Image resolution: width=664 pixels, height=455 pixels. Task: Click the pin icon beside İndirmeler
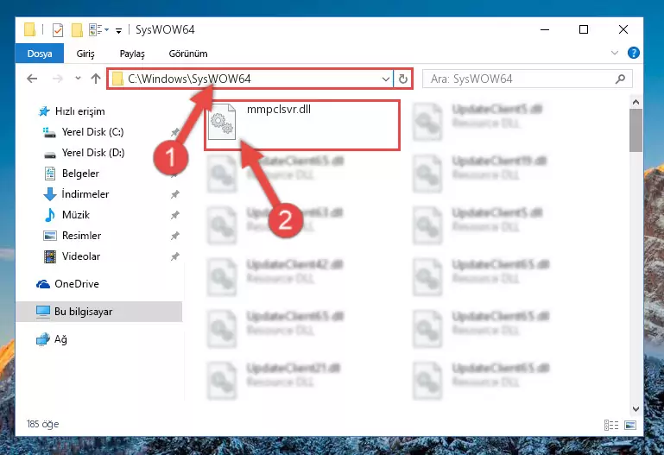coord(174,194)
